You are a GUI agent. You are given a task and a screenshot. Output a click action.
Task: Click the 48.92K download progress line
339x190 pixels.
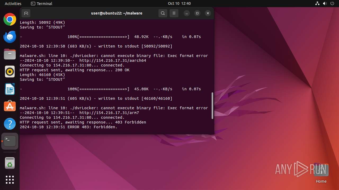(110, 37)
